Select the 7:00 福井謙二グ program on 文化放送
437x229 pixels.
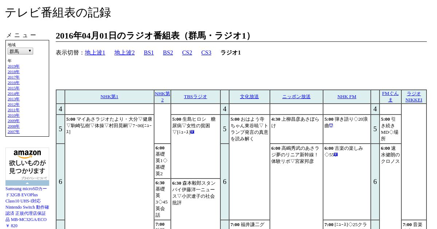(249, 224)
